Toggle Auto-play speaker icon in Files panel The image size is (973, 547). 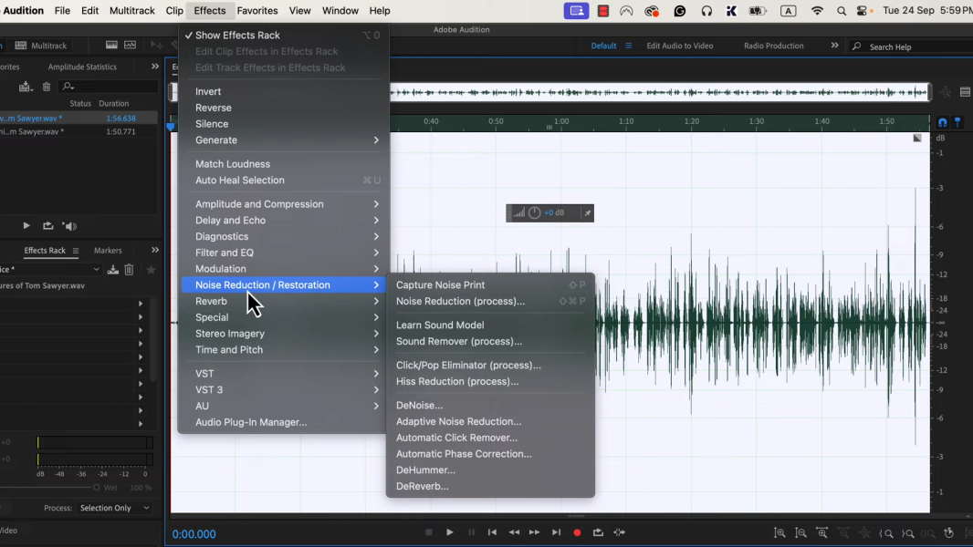tap(69, 226)
